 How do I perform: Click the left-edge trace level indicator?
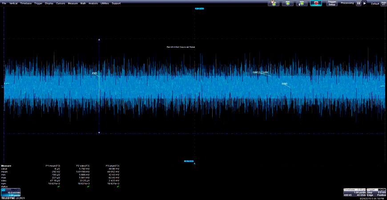[x=6, y=84]
